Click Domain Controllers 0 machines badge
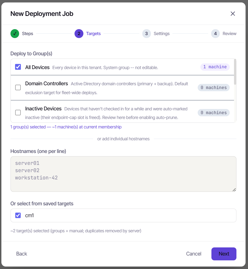The height and width of the screenshot is (269, 248). (x=214, y=87)
